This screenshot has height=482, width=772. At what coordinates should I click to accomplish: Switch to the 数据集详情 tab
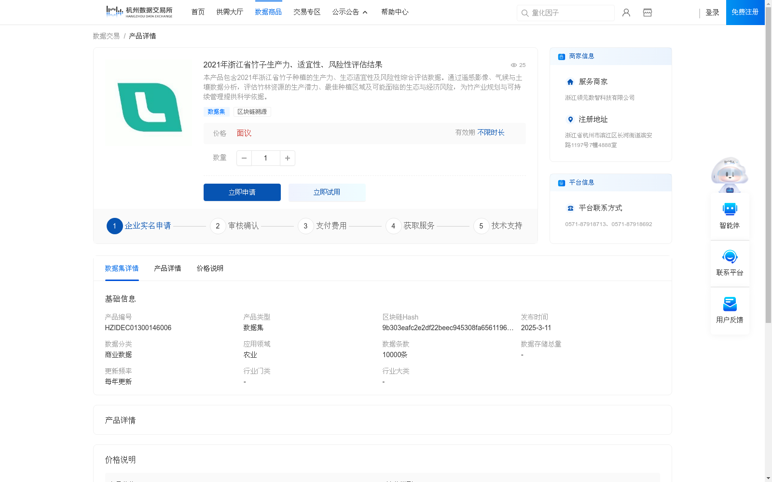click(122, 268)
